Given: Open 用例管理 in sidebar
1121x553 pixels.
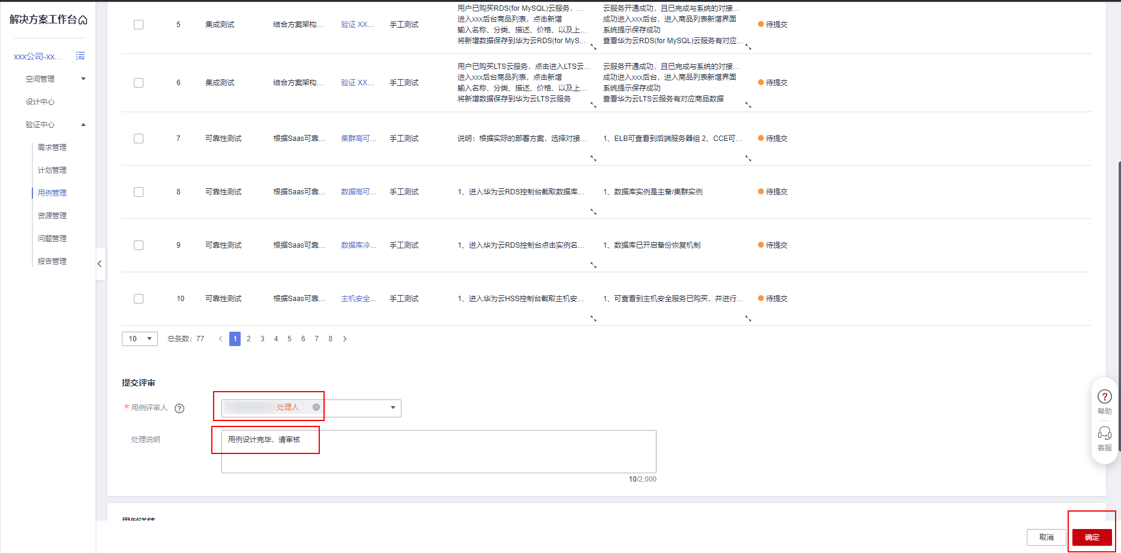Looking at the screenshot, I should pos(52,193).
